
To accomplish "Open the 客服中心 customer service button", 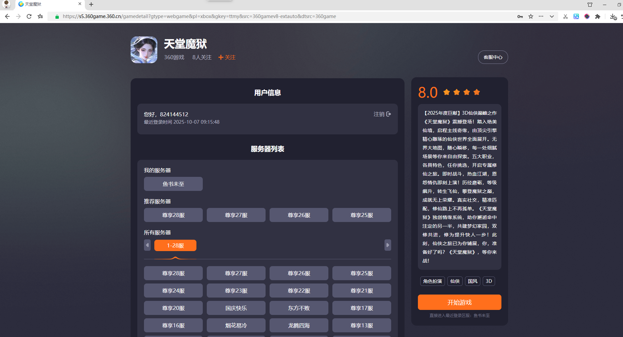I will pos(493,57).
